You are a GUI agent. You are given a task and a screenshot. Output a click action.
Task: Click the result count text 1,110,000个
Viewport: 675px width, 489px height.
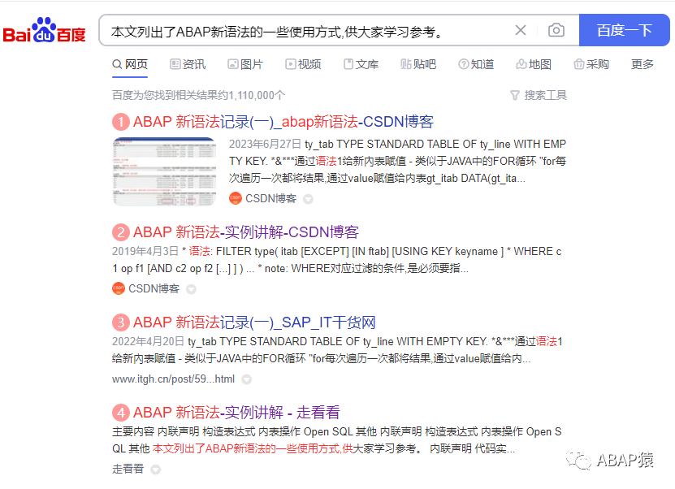coord(256,95)
